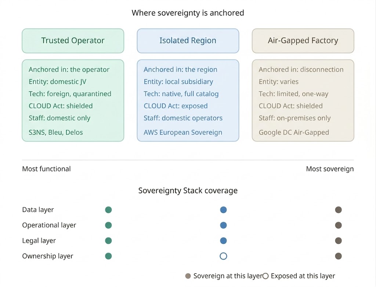Click the 'S3NS, Bleu, Delos' text
The width and height of the screenshot is (376, 287).
[x=56, y=132]
